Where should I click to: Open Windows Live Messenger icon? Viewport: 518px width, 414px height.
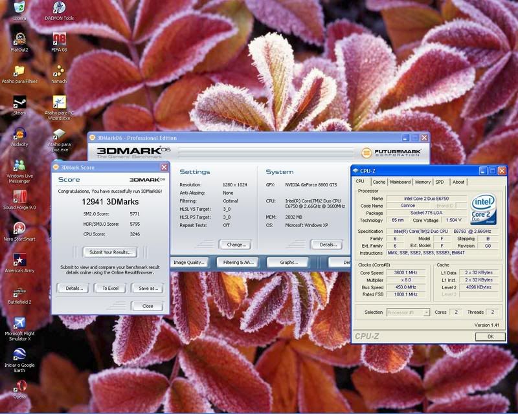click(19, 170)
